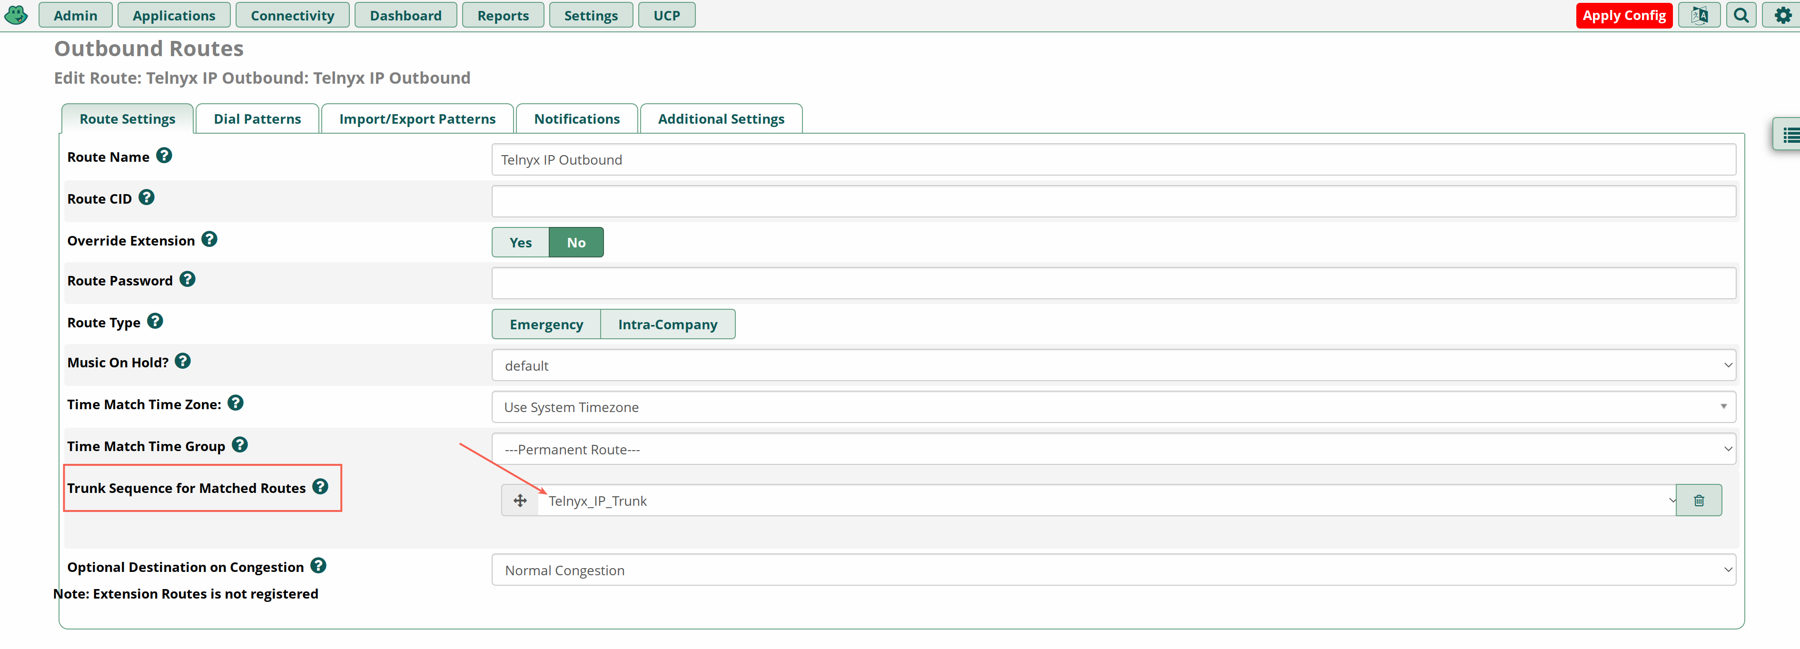
Task: Show help for Time Match Time Group
Action: (x=240, y=445)
